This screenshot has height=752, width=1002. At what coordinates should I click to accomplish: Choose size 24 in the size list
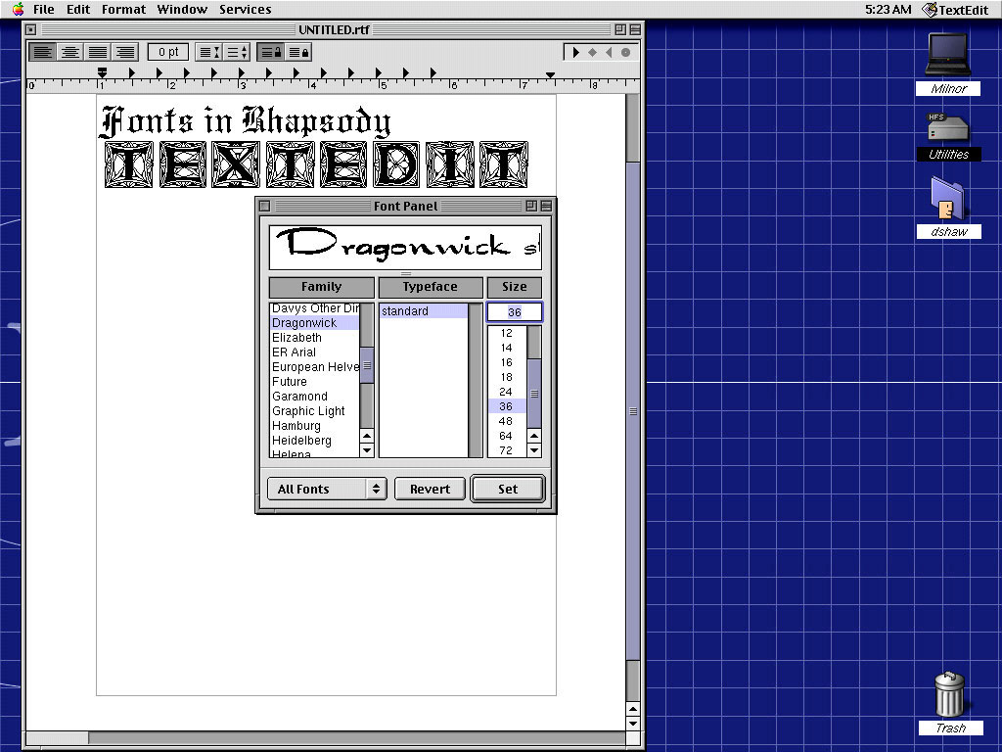(x=507, y=392)
